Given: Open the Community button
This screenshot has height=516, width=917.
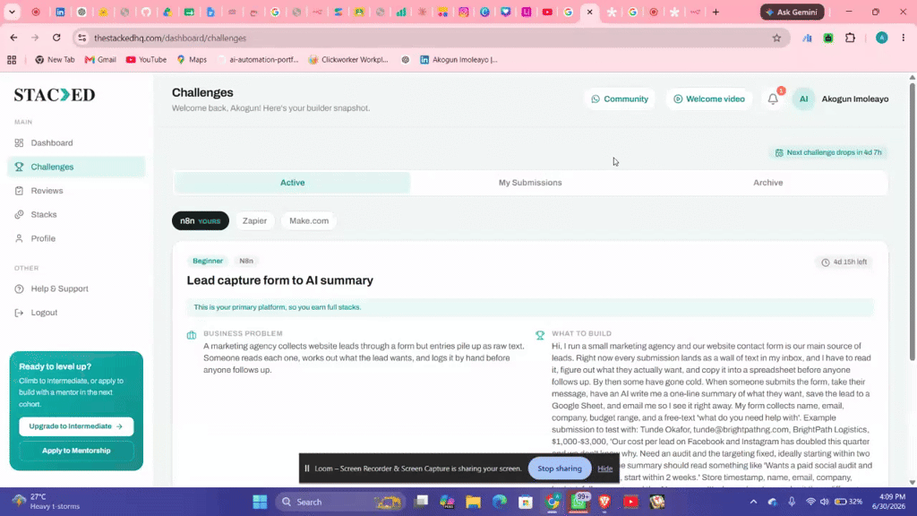Looking at the screenshot, I should tap(620, 99).
